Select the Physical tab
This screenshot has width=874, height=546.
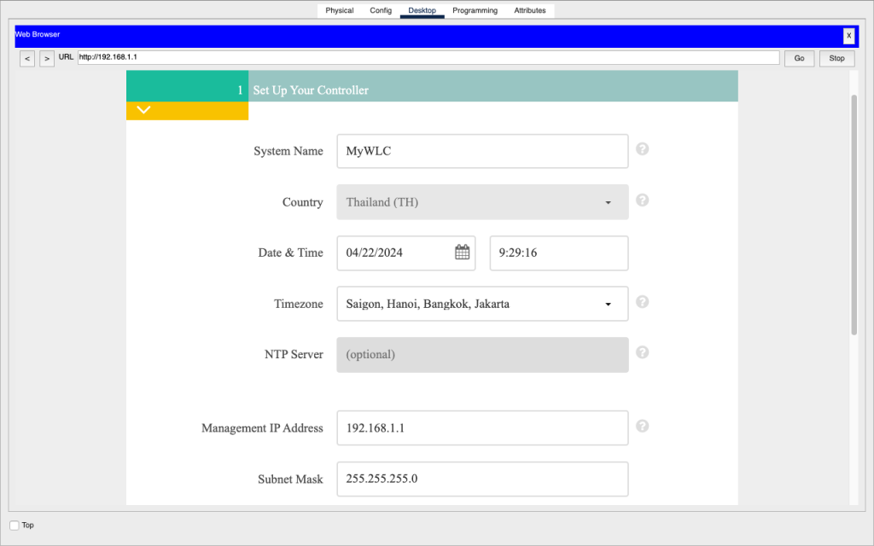pos(339,10)
